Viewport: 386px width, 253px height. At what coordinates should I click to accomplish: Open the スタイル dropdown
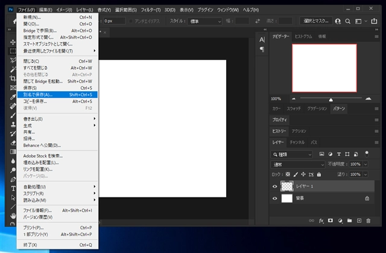(205, 21)
